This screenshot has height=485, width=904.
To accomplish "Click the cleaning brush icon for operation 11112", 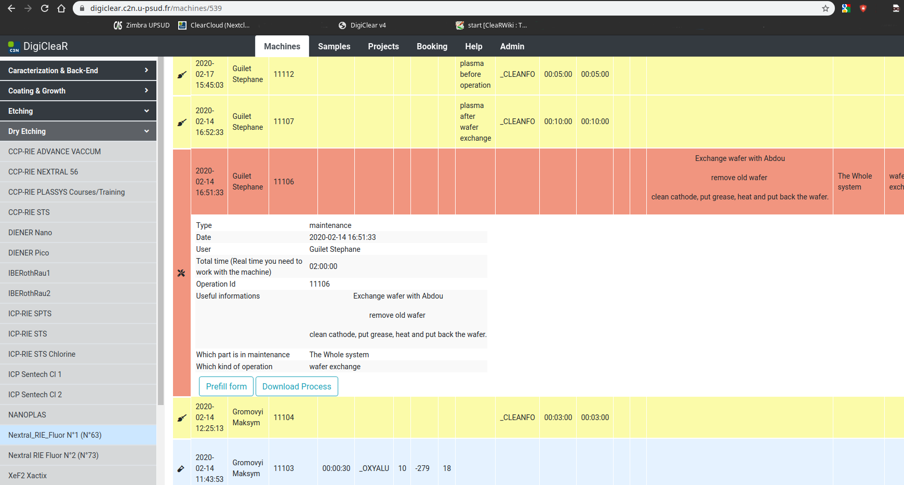I will tap(182, 75).
